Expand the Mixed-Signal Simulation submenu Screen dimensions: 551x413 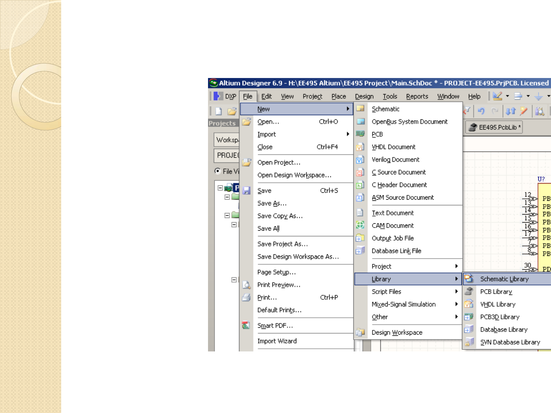[457, 304]
